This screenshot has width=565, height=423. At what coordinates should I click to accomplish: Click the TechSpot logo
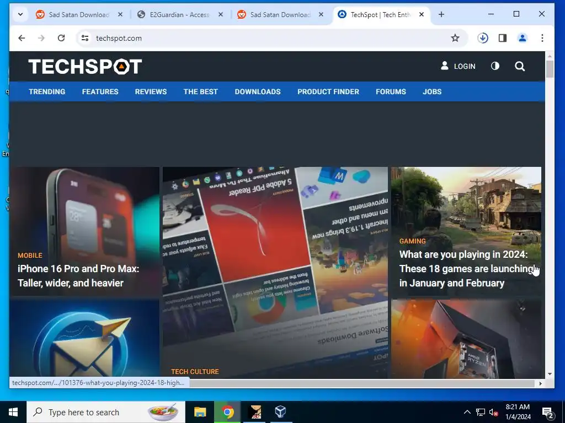coord(85,67)
